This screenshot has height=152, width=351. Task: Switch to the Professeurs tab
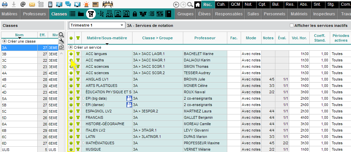(35, 14)
